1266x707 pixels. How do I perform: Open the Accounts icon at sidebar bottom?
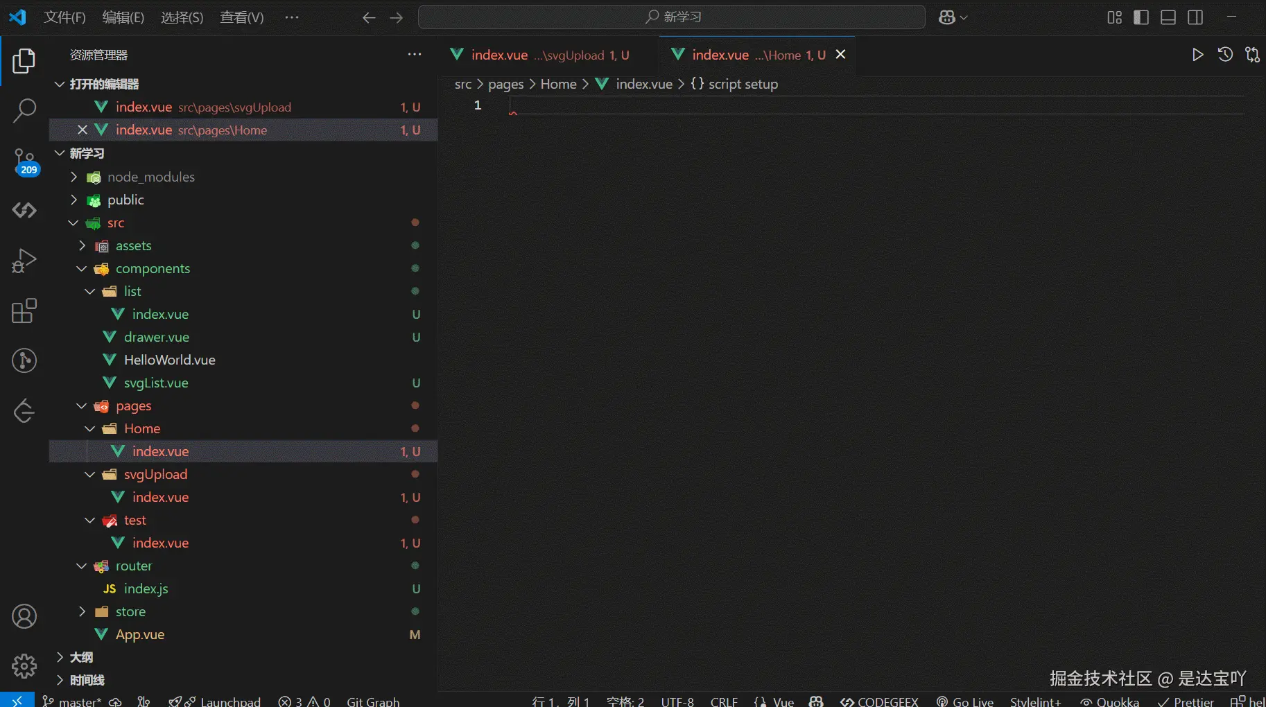pos(24,616)
